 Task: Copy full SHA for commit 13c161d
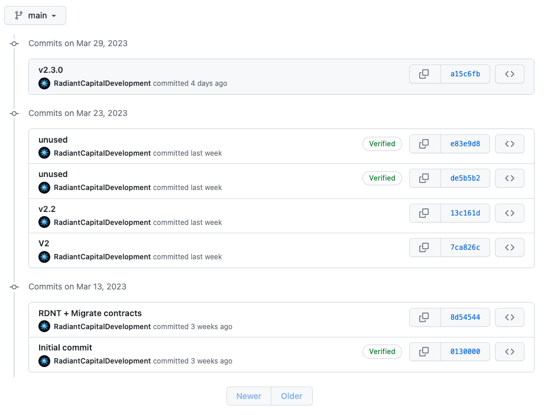click(x=425, y=213)
